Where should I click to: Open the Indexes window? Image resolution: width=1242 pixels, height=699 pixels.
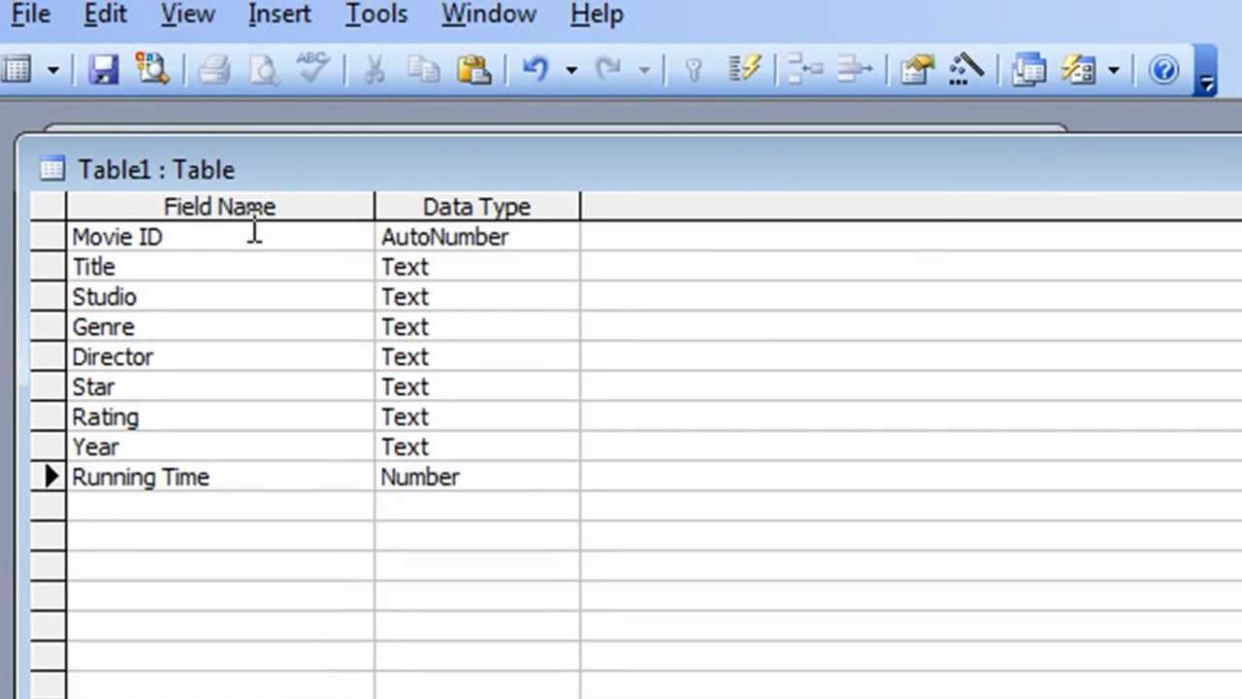(x=744, y=68)
